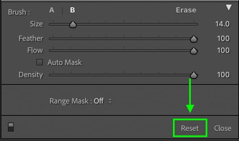Collapse brush options disclosure triangle
Viewport: 239px width, 141px height.
coord(229,8)
